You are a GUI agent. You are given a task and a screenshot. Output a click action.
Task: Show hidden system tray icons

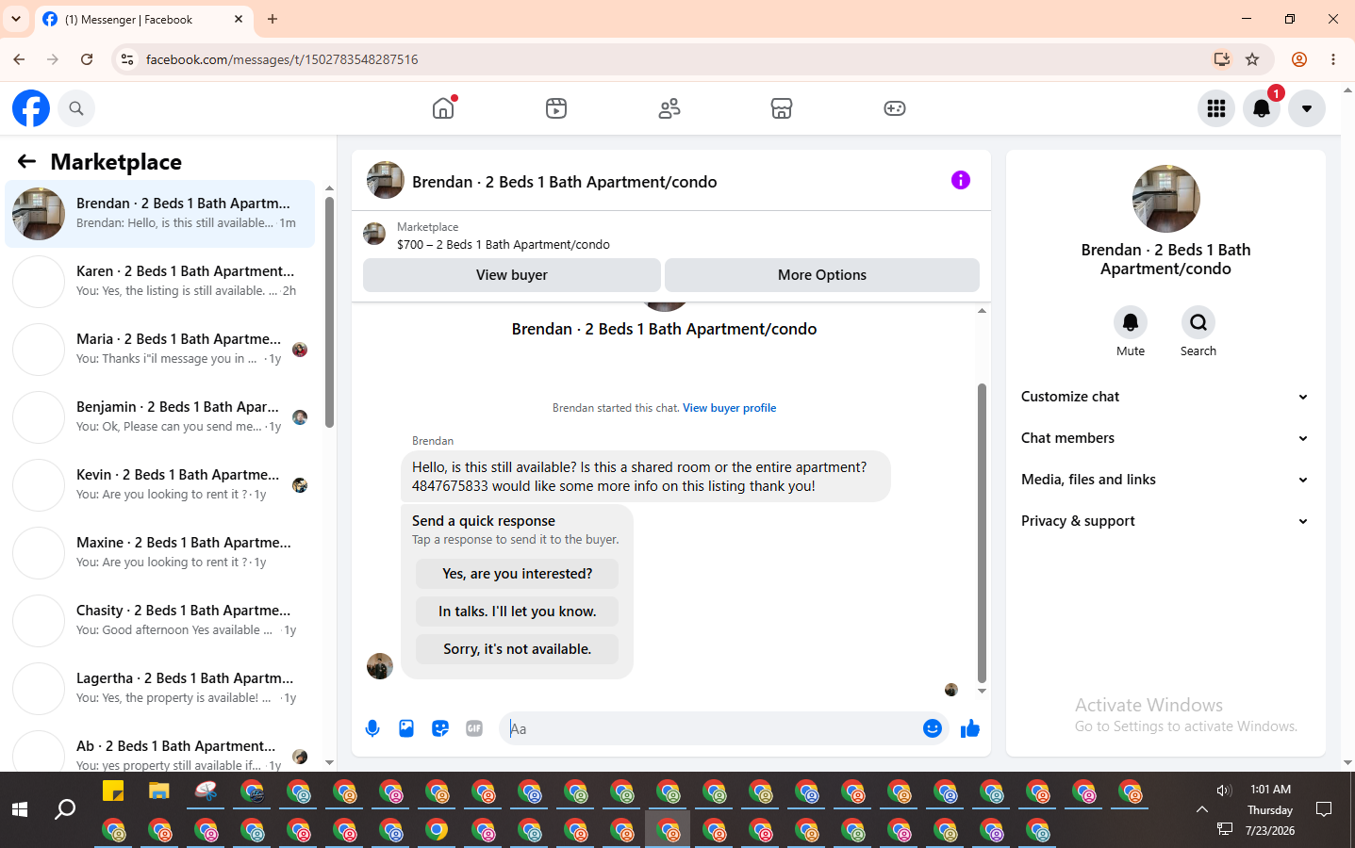(x=1201, y=809)
